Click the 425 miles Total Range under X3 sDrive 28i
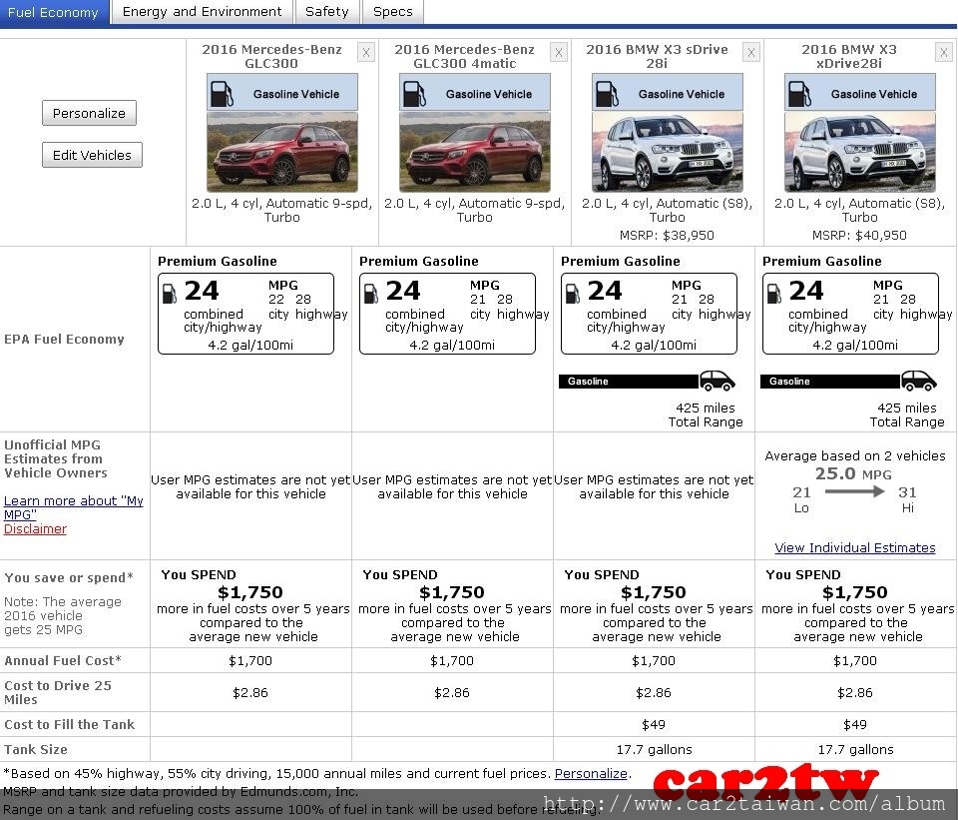Screen dimensions: 958x820 tap(706, 414)
